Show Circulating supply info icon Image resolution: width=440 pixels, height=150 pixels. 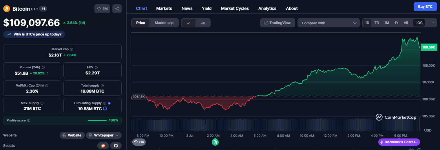tap(105, 103)
